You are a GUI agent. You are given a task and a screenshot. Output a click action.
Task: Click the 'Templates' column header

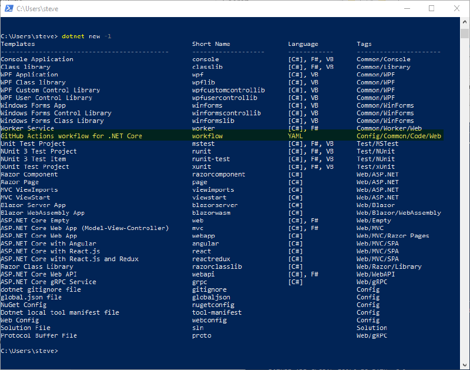(18, 44)
